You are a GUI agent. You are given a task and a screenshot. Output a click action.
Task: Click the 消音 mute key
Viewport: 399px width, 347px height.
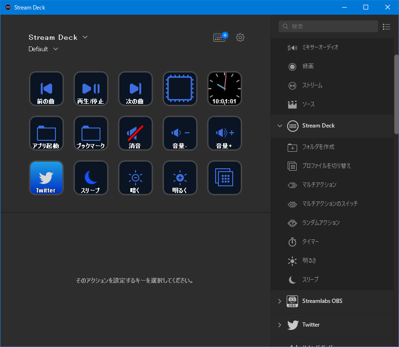[x=136, y=133]
